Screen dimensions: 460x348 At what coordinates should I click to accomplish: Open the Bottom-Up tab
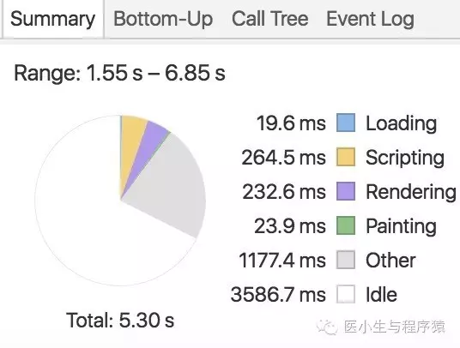(163, 19)
